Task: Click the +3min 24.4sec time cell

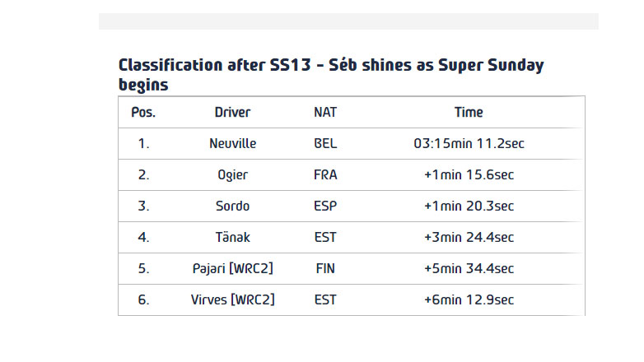Action: point(469,237)
